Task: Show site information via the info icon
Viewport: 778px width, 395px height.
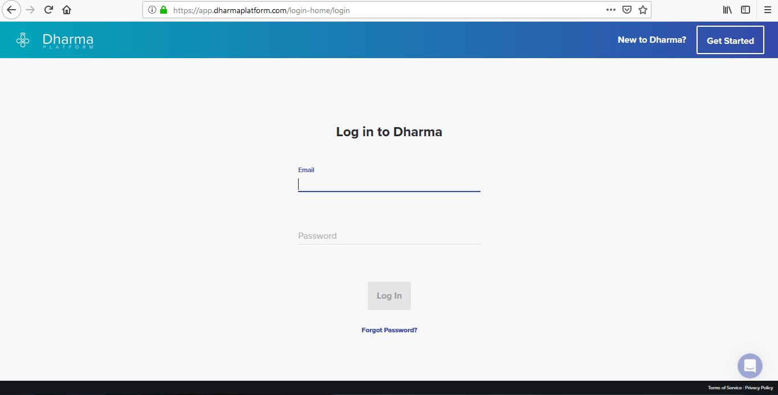Action: [152, 10]
